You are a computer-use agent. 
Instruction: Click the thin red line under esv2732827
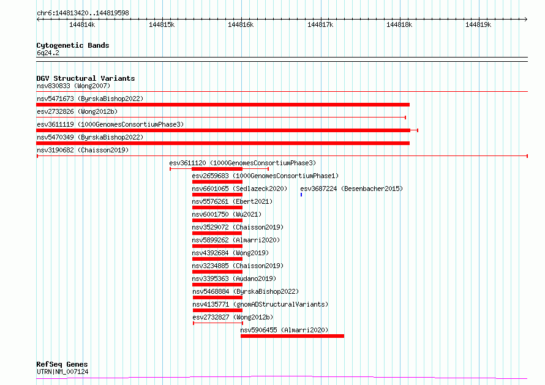coord(218,323)
